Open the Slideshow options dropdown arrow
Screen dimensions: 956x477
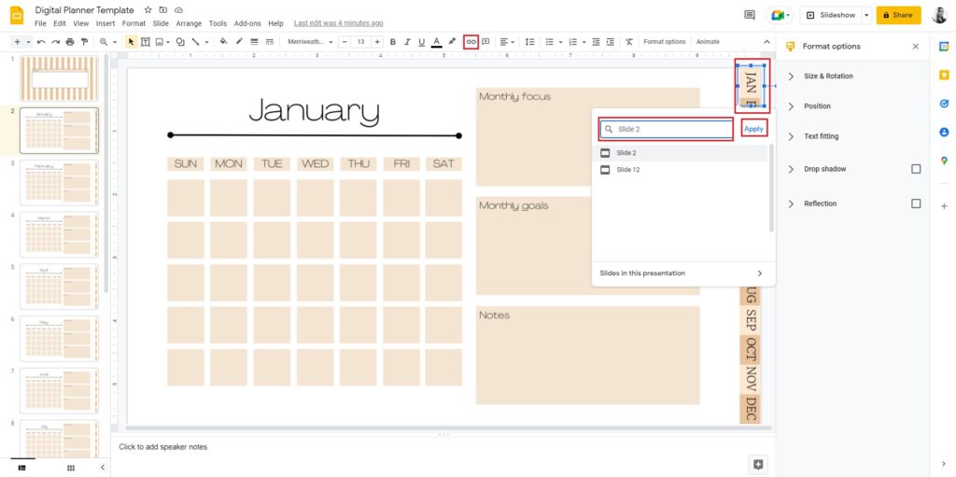(x=866, y=15)
